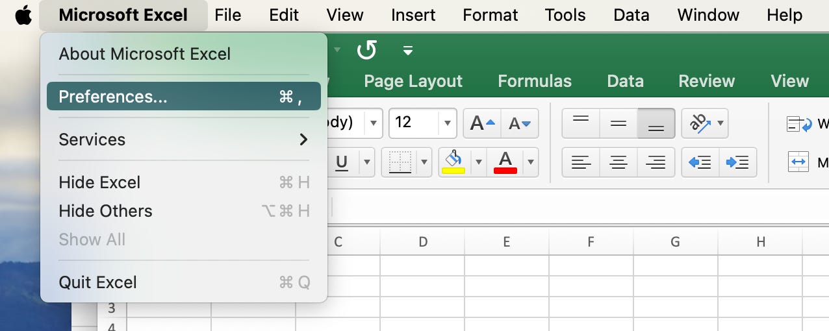Screen dimensions: 829x331
Task: Expand the Services submenu
Action: (x=184, y=139)
